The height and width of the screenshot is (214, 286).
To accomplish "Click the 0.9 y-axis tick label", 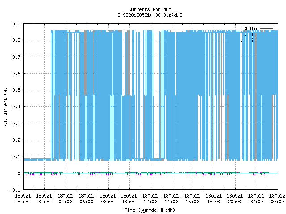I will coord(16,24).
